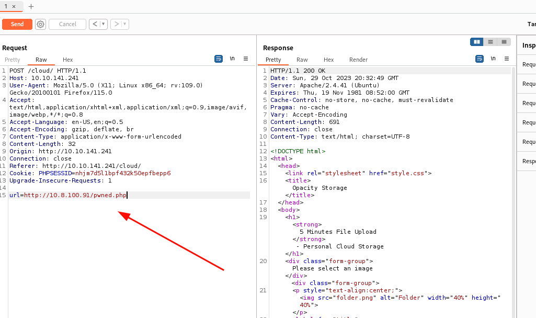Image resolution: width=536 pixels, height=318 pixels.
Task: Click the Server: Apache/2.4.41 response header
Action: (325, 85)
